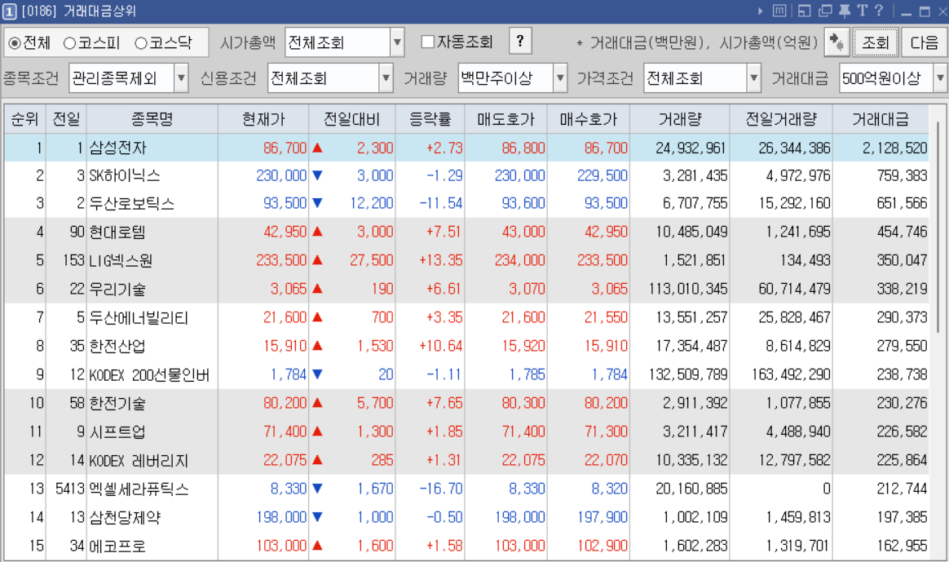Click the window number '1' icon
The image size is (949, 562).
coord(9,11)
